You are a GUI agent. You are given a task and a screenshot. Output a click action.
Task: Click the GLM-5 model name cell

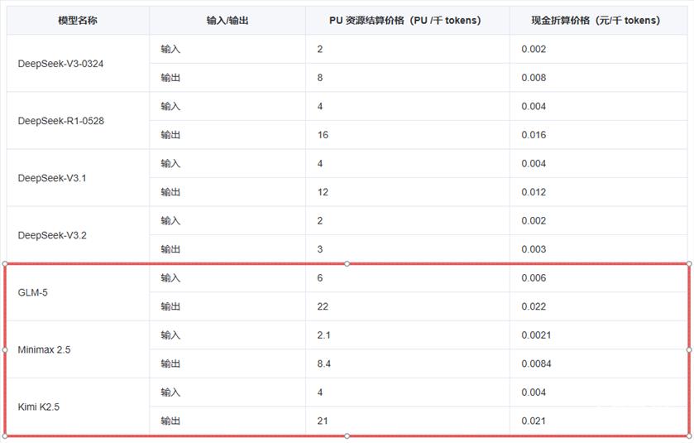tap(33, 292)
